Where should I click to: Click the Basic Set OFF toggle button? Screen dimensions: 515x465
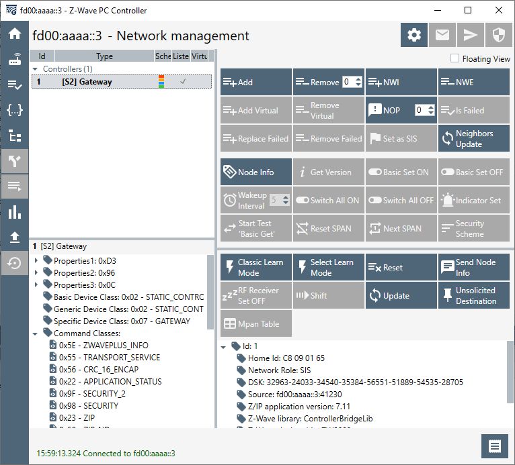pos(473,172)
